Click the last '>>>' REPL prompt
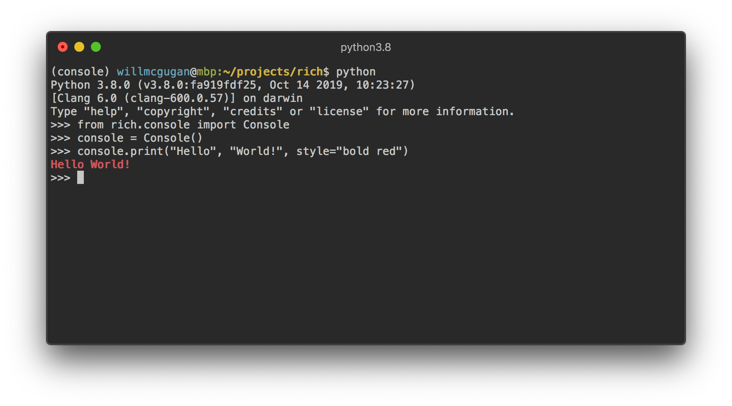The image size is (732, 406). [x=60, y=177]
